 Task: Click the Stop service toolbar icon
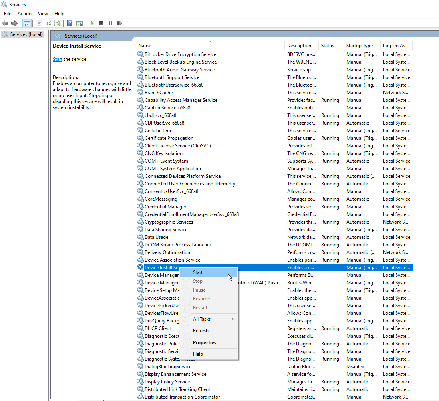point(101,23)
